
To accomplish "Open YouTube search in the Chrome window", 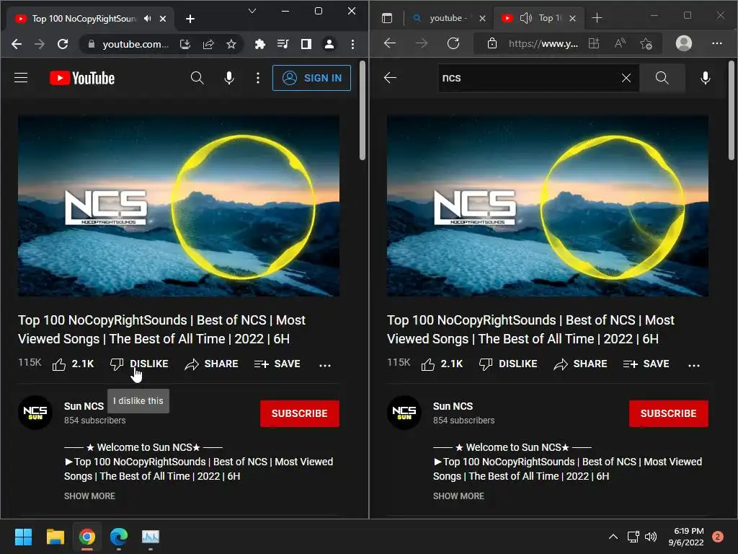I will point(197,78).
